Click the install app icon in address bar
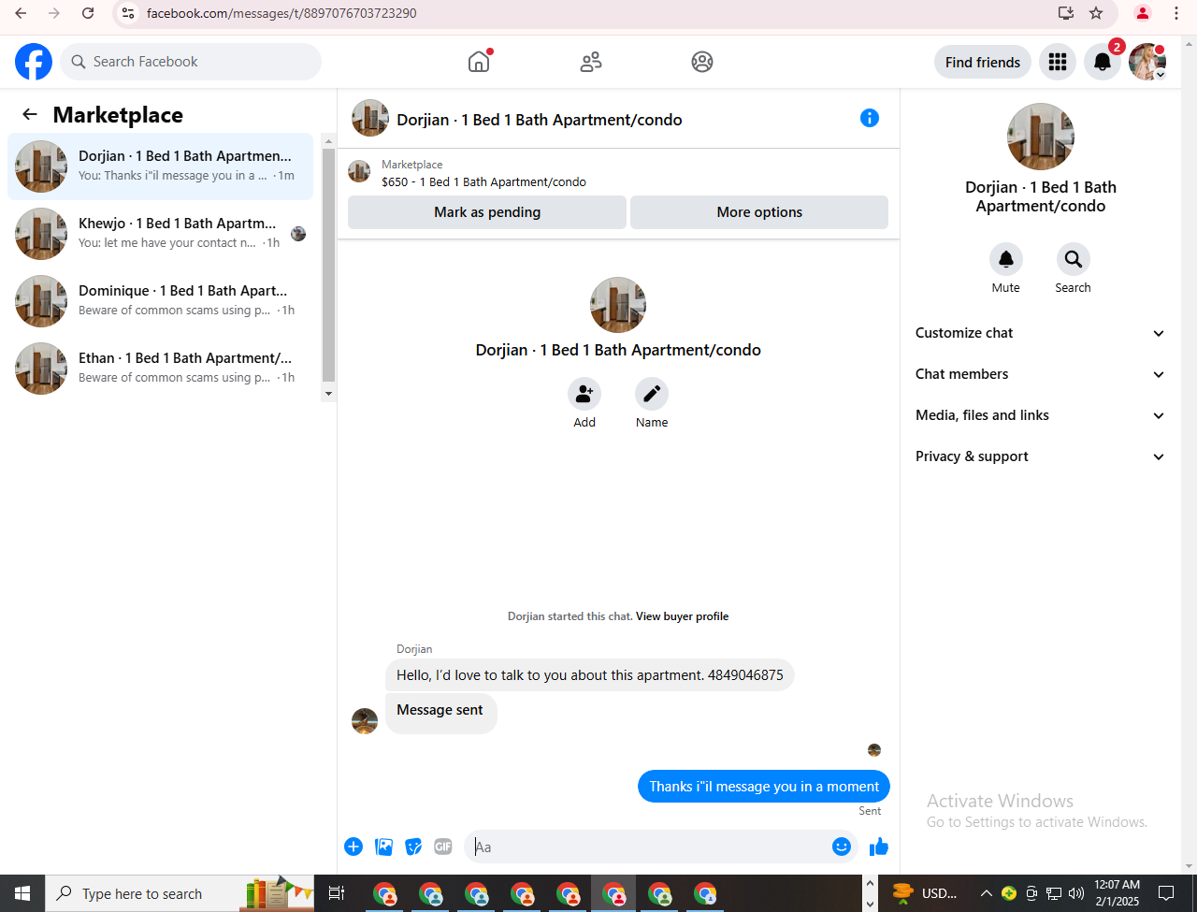The width and height of the screenshot is (1197, 912). click(x=1066, y=13)
